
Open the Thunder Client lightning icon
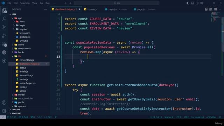click(x=4, y=61)
